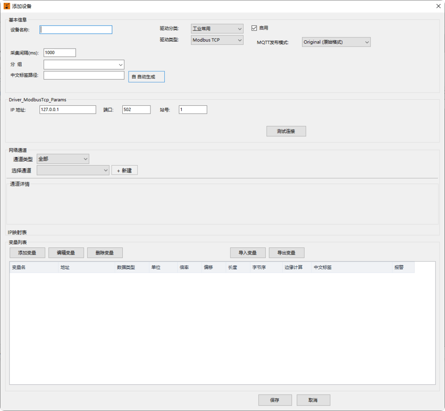Image resolution: width=445 pixels, height=411 pixels.
Task: Click the + 新建 channel button
Action: point(124,170)
